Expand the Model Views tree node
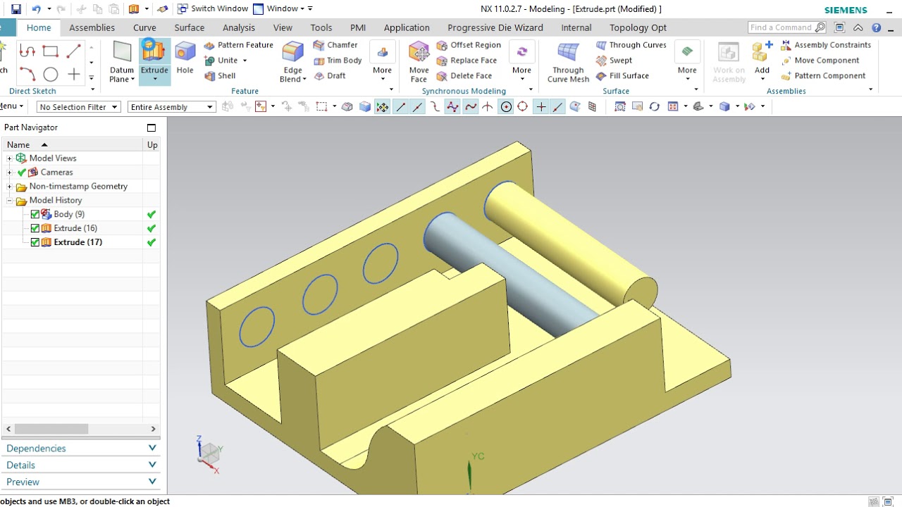This screenshot has height=507, width=902. [x=10, y=158]
